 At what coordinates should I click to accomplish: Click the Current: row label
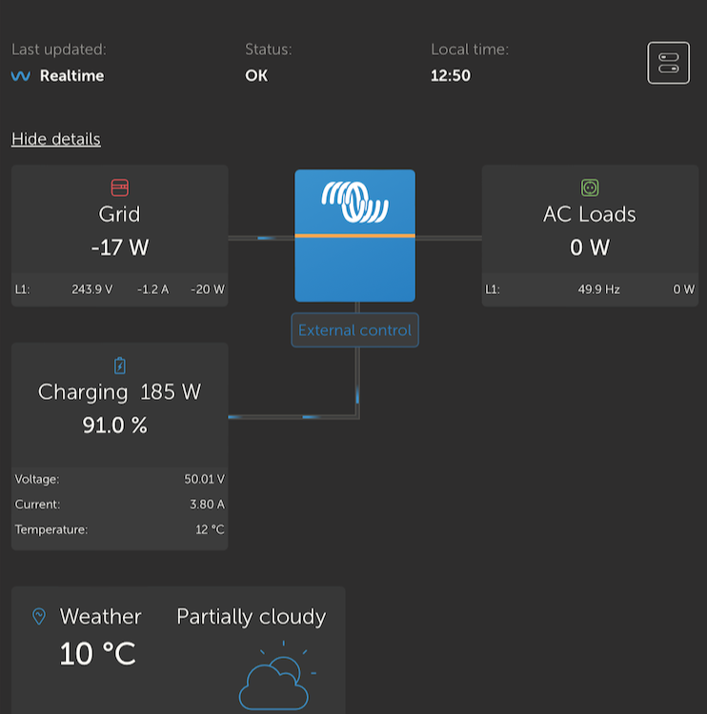tap(37, 505)
